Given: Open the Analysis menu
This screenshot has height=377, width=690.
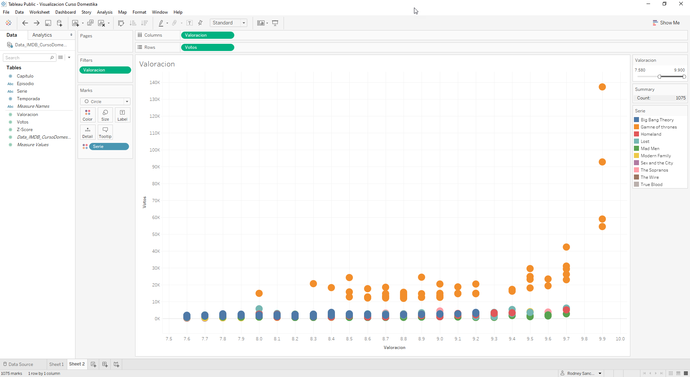Looking at the screenshot, I should [105, 12].
